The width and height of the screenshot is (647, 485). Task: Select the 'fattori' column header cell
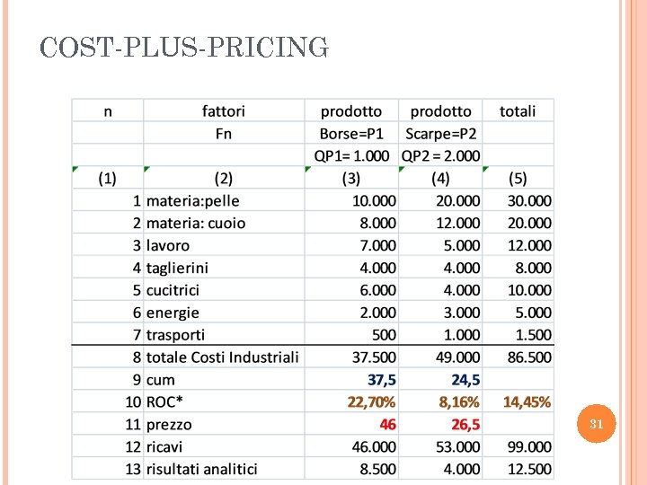pyautogui.click(x=224, y=111)
